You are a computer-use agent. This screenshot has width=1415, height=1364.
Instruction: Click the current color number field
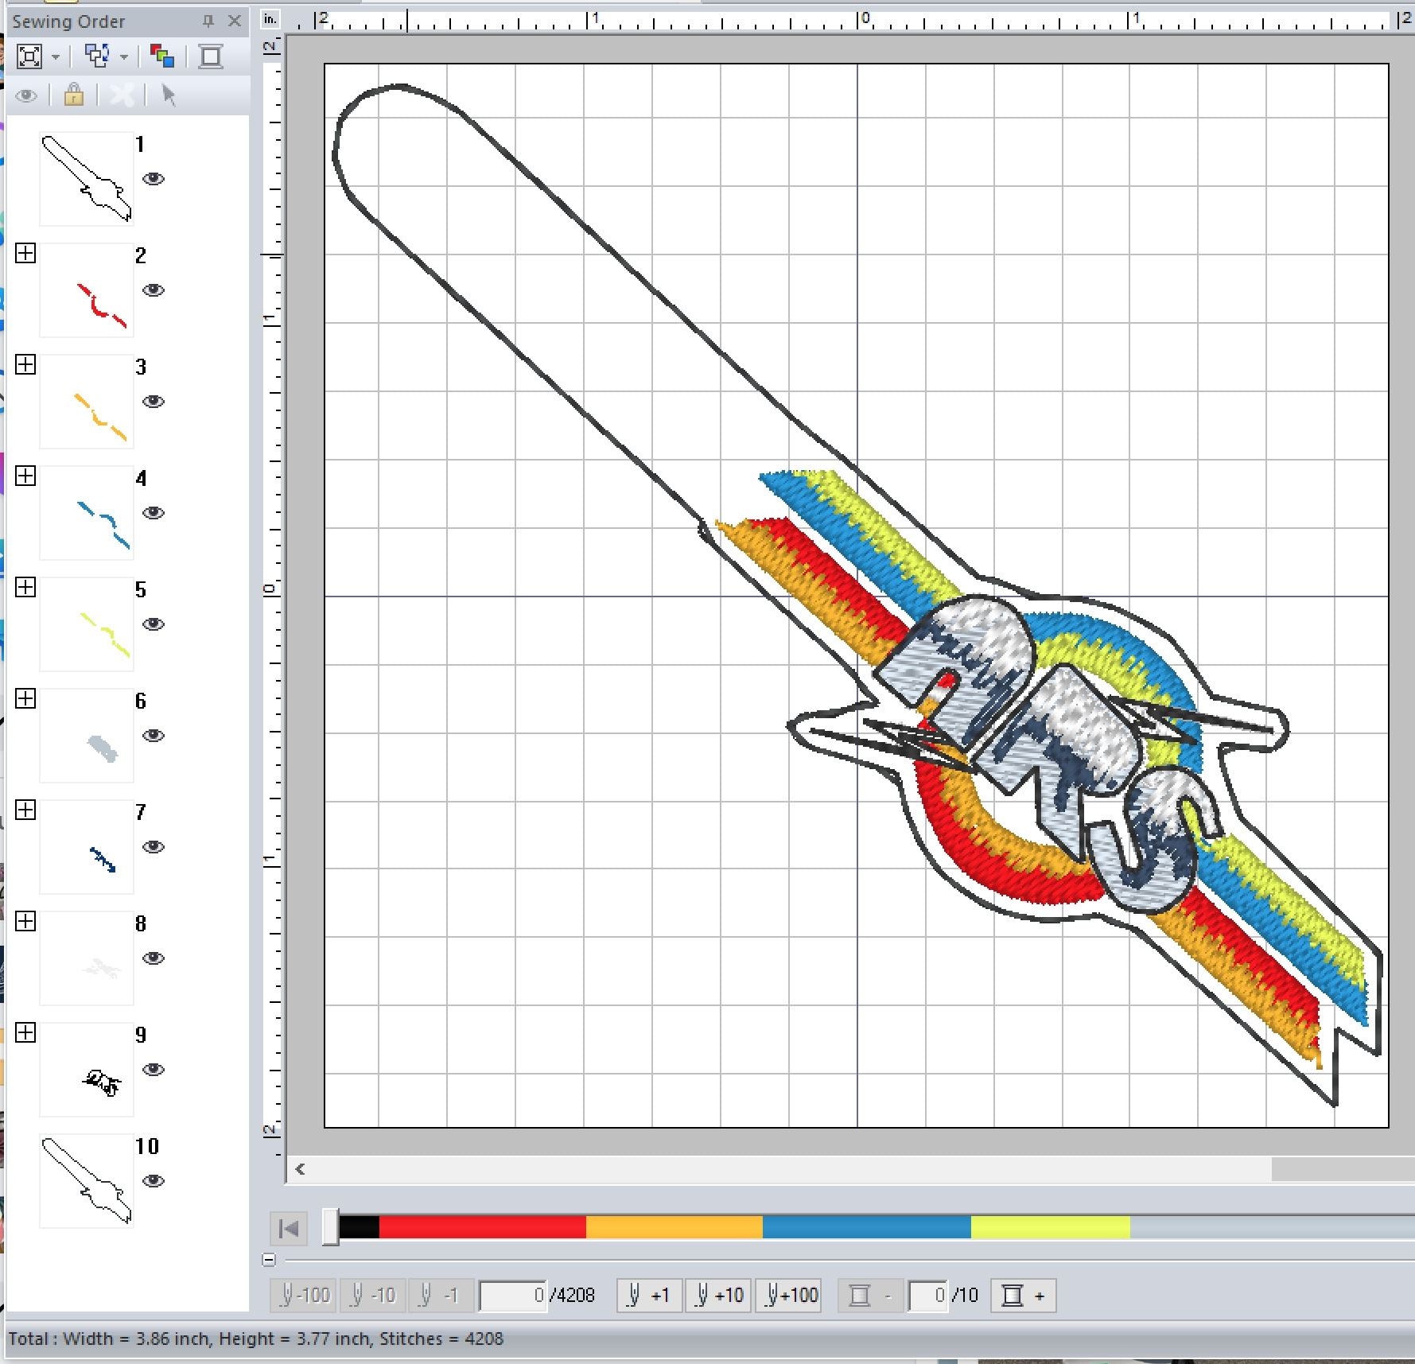(928, 1296)
